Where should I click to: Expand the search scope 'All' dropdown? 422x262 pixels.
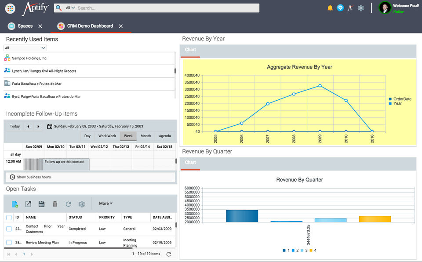tap(70, 8)
